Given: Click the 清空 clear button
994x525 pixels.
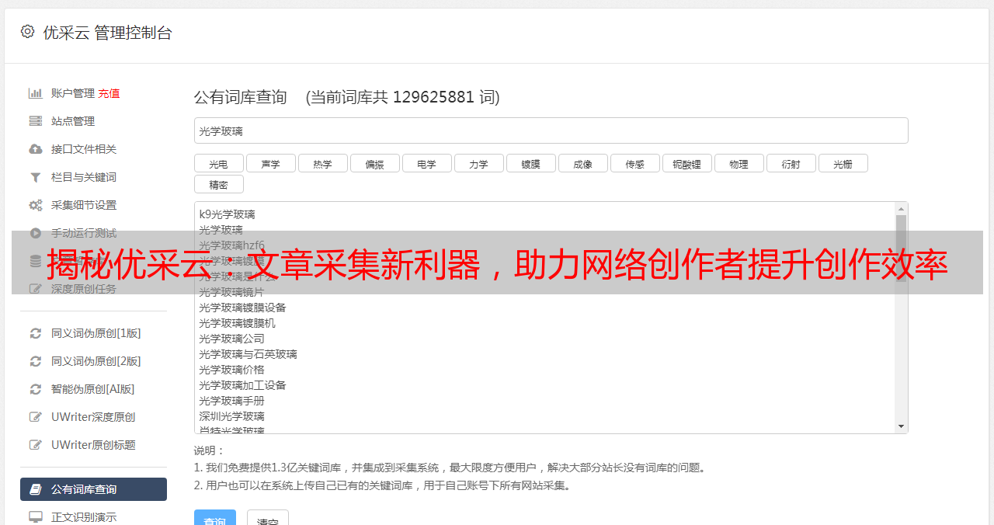Looking at the screenshot, I should pyautogui.click(x=268, y=518).
